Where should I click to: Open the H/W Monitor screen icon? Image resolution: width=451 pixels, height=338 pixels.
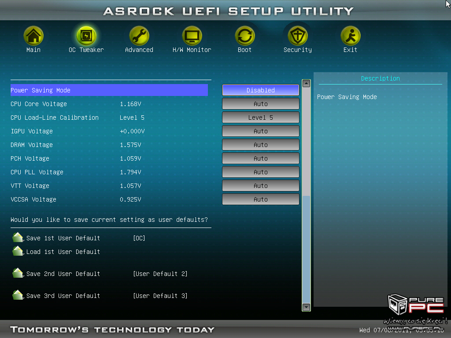(192, 36)
